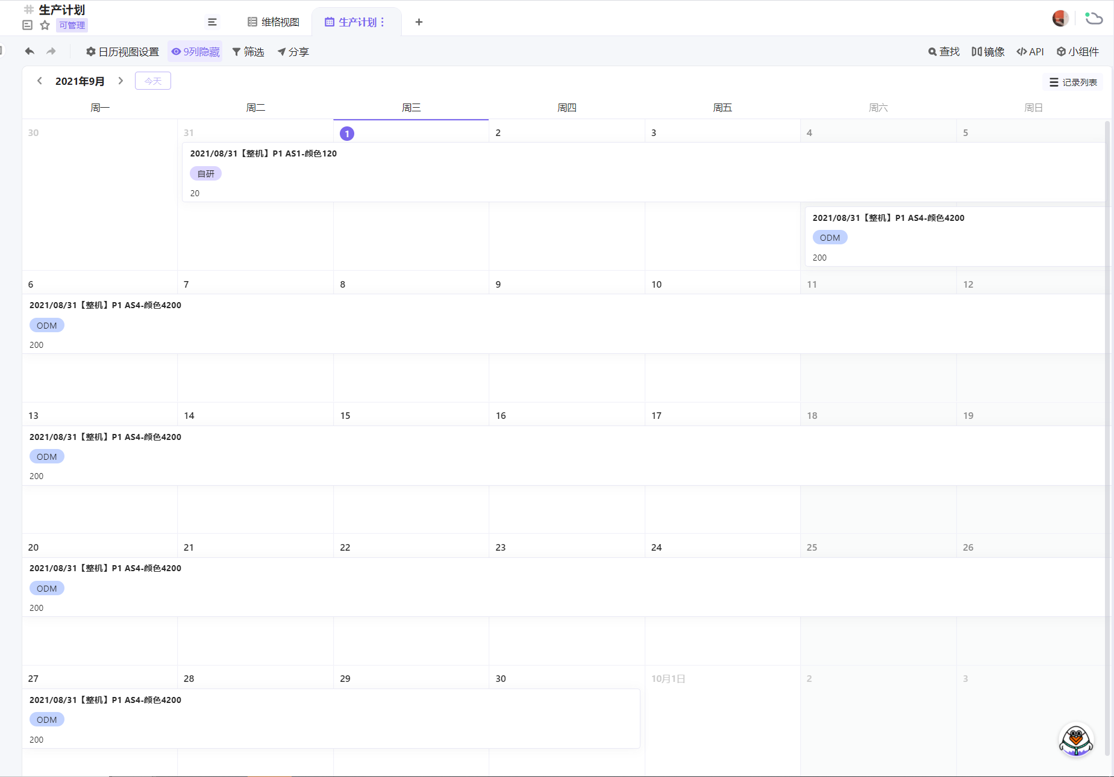The height and width of the screenshot is (777, 1114).
Task: Toggle the 9列隐藏 hidden columns control
Action: (195, 52)
